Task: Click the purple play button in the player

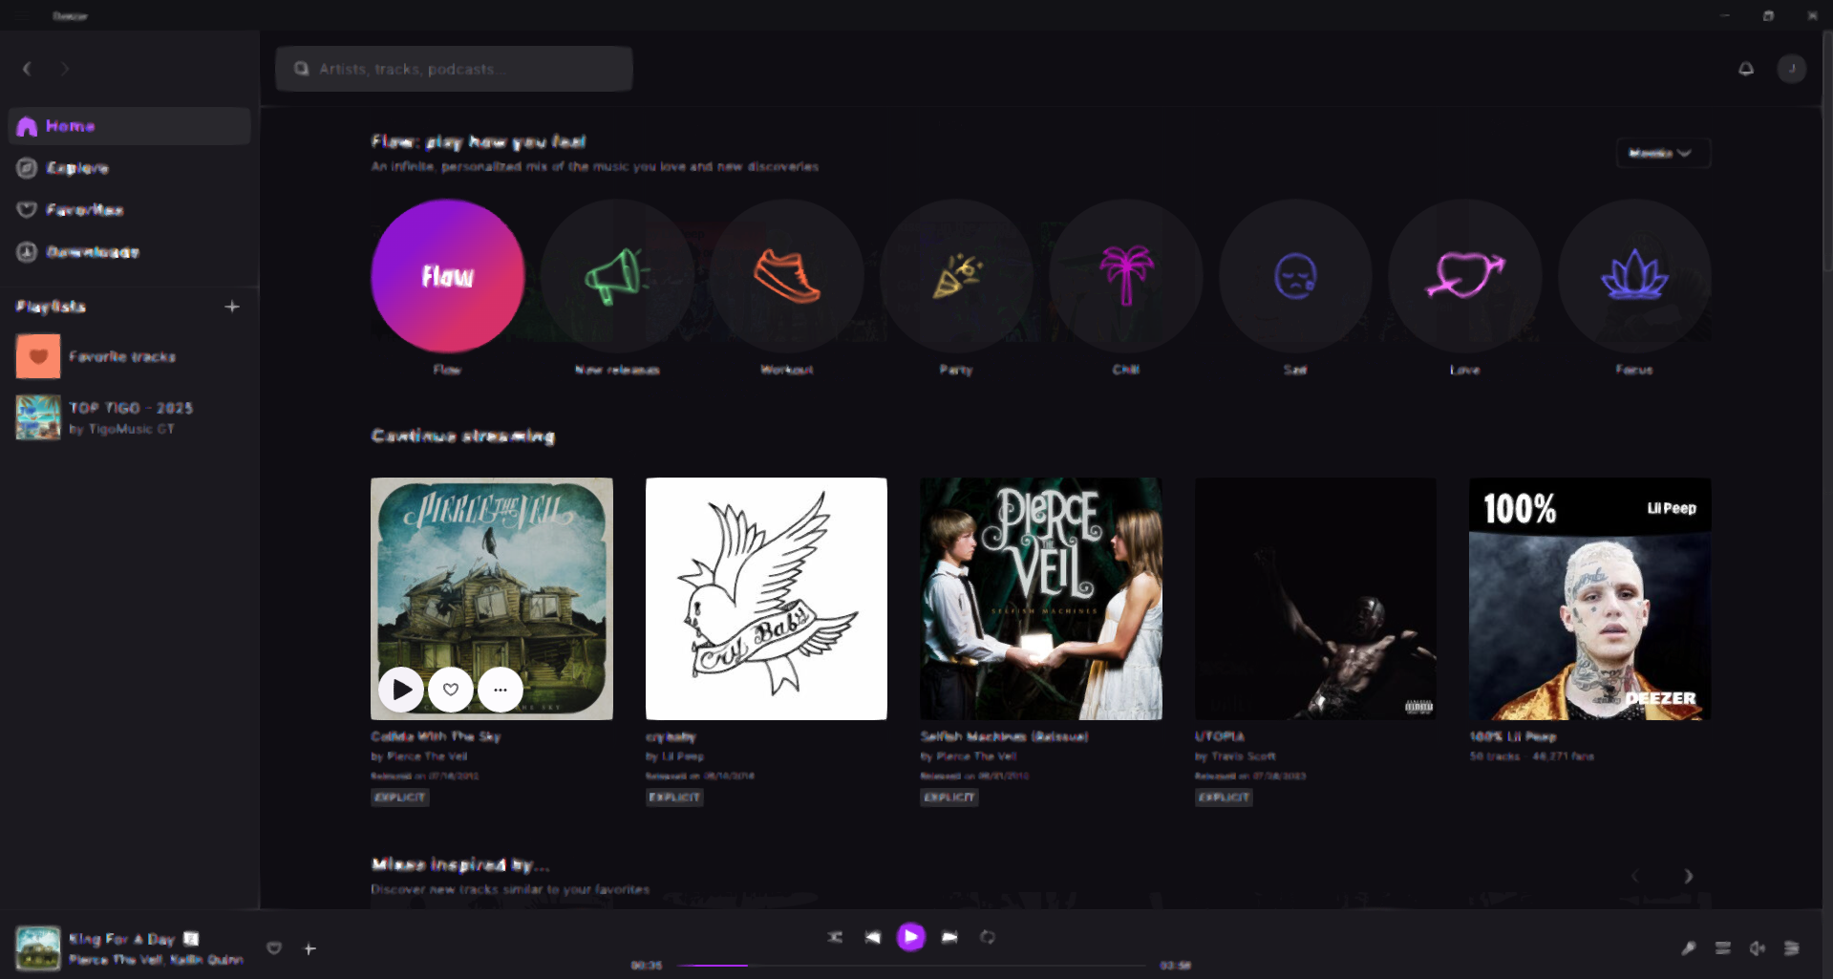Action: (911, 937)
